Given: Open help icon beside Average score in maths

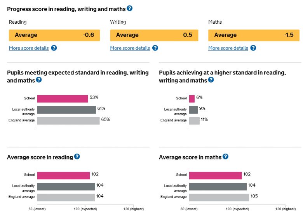Looking at the screenshot, I should 225,156.
